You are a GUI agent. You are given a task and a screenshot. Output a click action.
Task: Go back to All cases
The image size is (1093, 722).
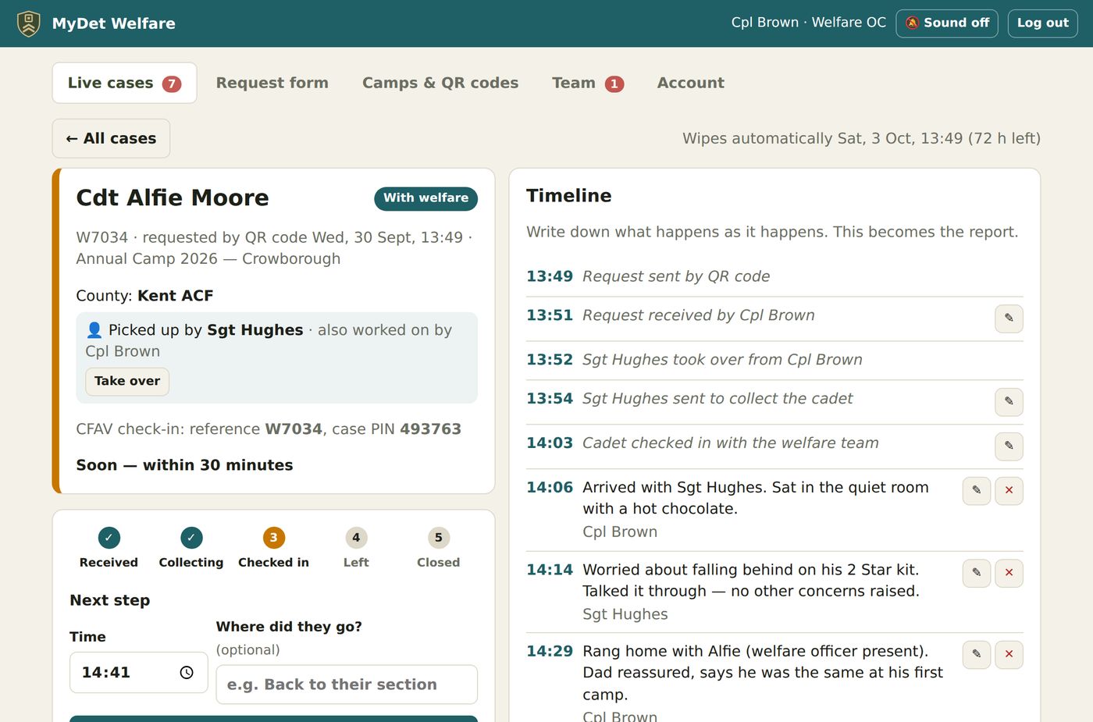click(111, 138)
